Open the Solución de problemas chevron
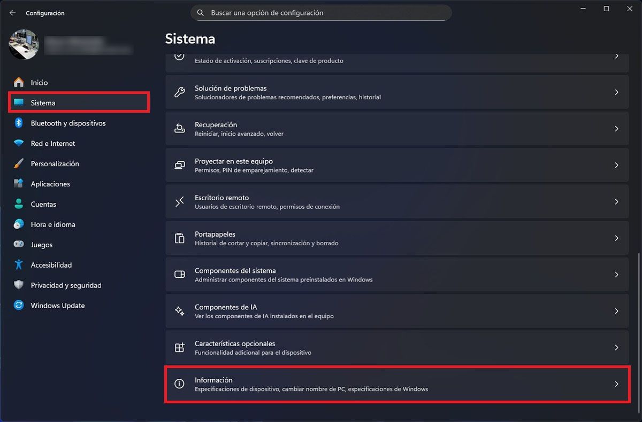The width and height of the screenshot is (642, 422). pos(616,92)
